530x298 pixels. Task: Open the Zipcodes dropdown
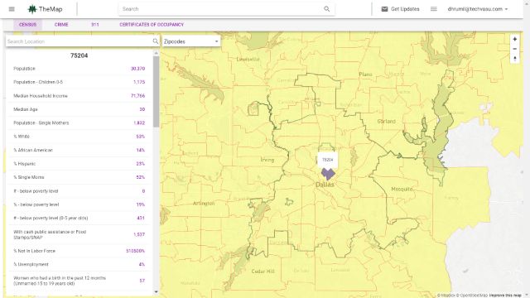pos(191,41)
